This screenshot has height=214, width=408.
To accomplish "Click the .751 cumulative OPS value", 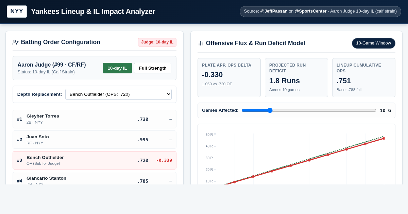I will [x=344, y=81].
